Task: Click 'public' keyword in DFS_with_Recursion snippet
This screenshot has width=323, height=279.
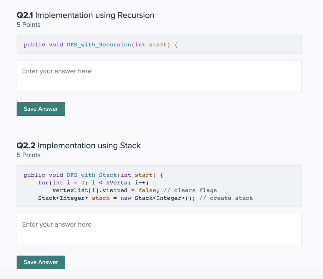Action: (34, 44)
